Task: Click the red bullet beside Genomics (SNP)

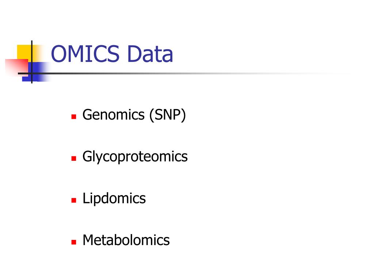Action: coord(74,116)
